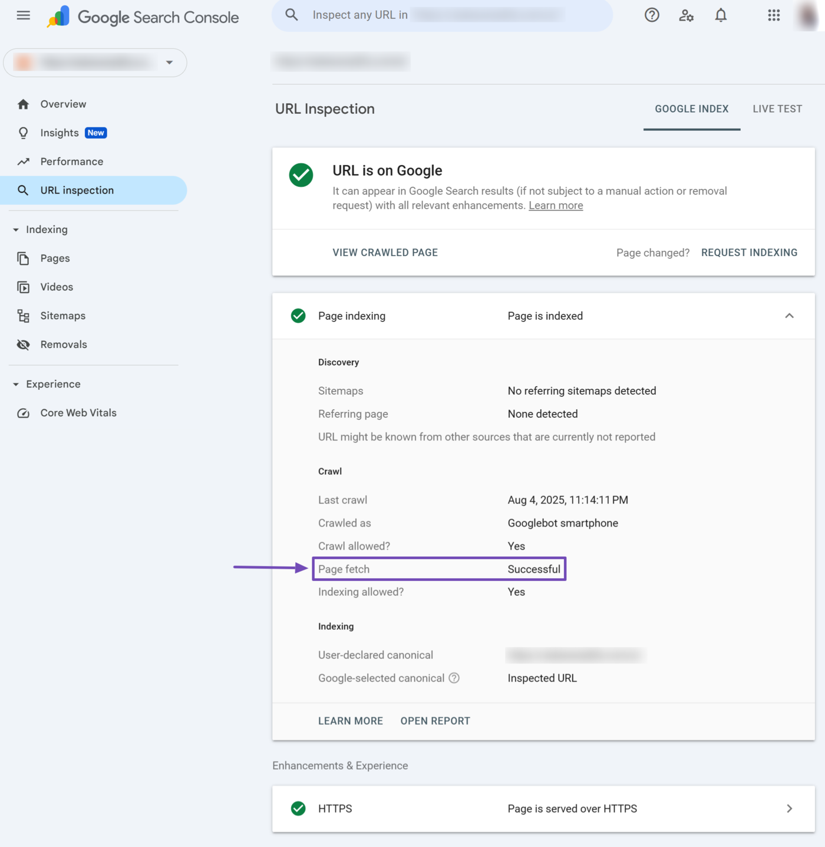The width and height of the screenshot is (825, 847).
Task: Open the hamburger main menu
Action: [x=24, y=15]
